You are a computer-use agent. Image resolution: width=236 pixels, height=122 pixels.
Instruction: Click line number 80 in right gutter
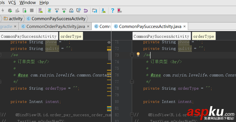[117, 102]
